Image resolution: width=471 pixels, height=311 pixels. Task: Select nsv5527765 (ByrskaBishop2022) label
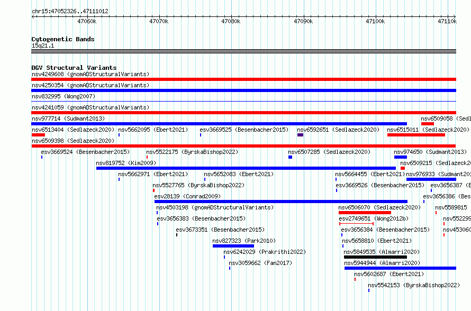point(198,185)
